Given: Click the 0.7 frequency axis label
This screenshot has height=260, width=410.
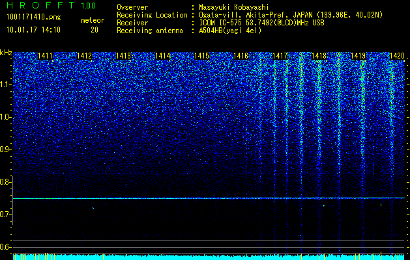Looking at the screenshot, I should click(x=6, y=214).
